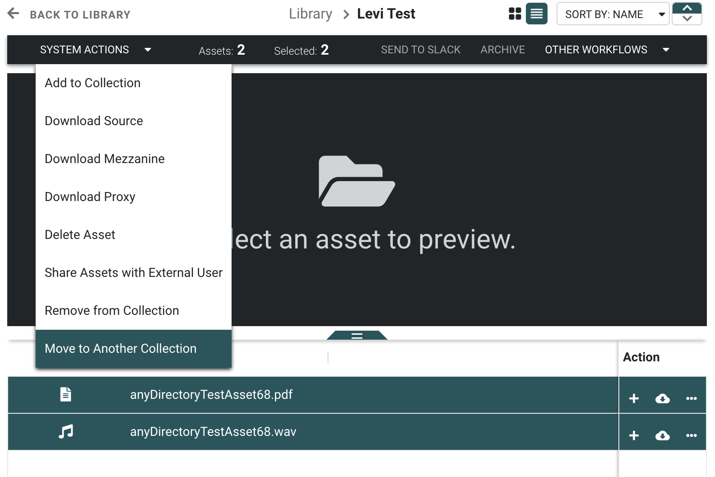
Task: Collapse the System Actions dropdown
Action: click(x=95, y=50)
